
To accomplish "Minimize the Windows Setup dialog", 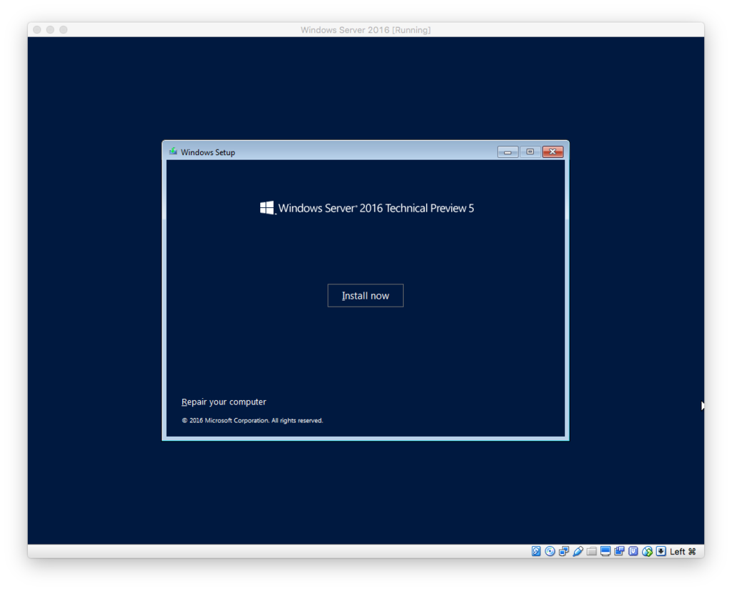I will coord(508,152).
